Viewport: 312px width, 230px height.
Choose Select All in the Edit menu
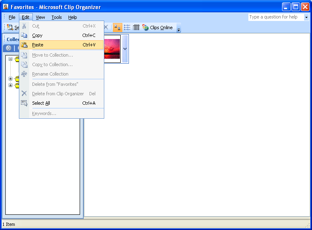tap(62, 103)
